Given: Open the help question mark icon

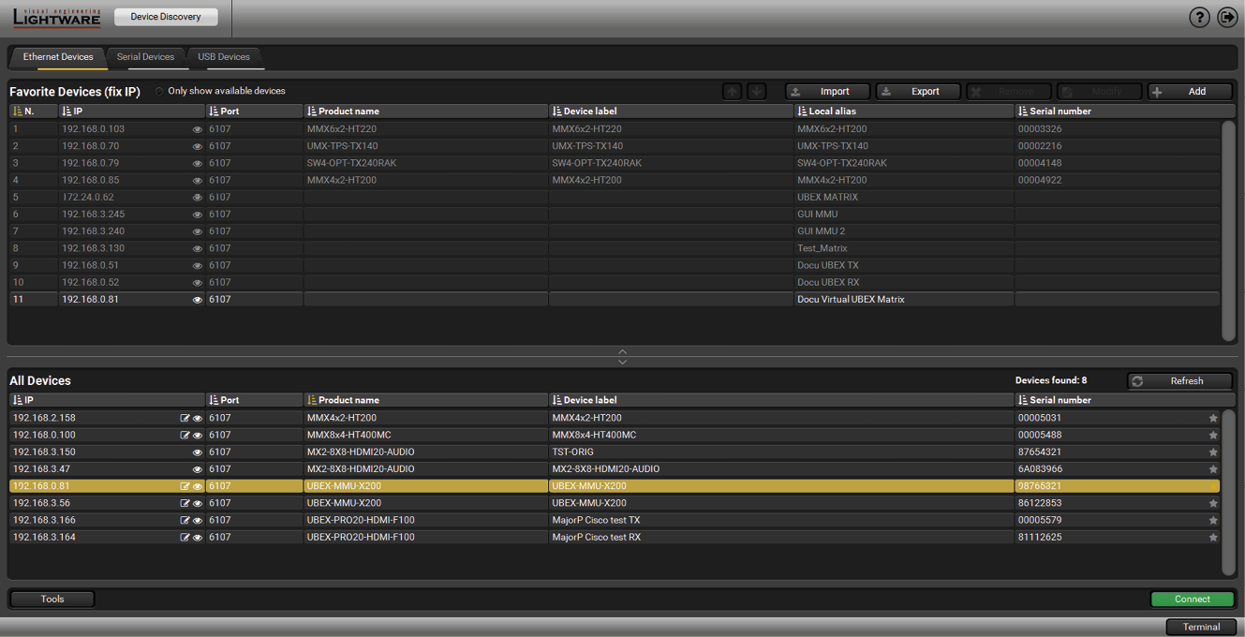Looking at the screenshot, I should (1199, 17).
